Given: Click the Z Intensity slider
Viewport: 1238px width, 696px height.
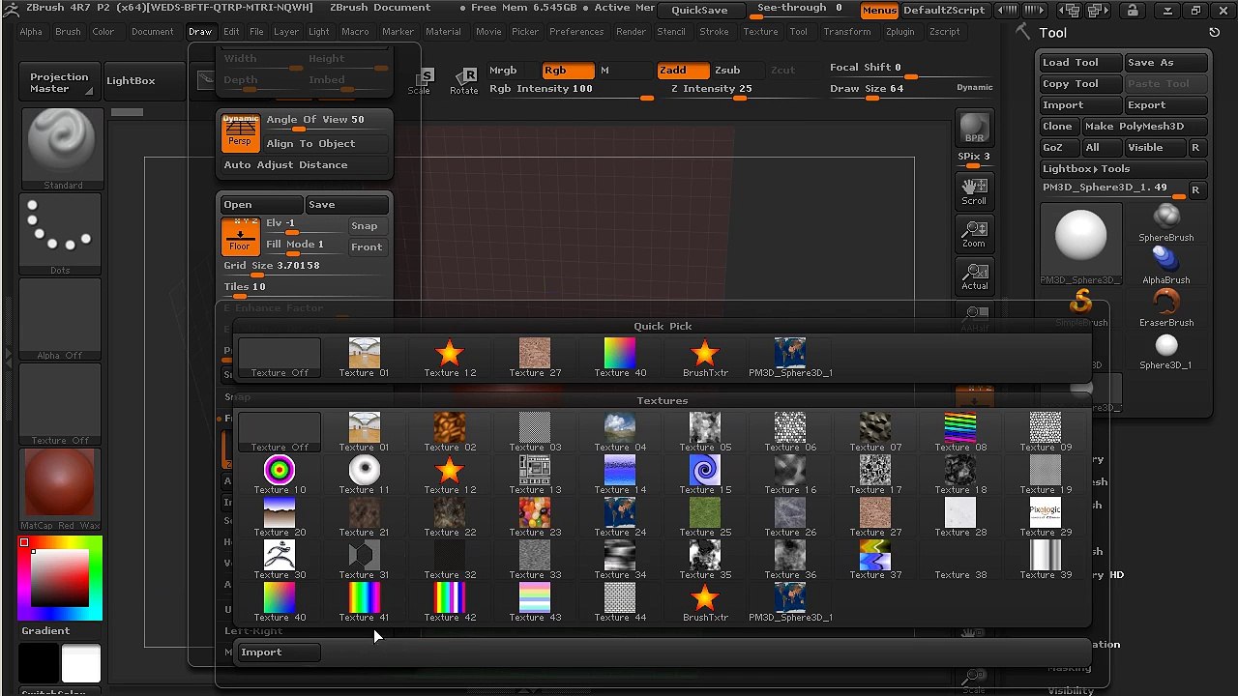Looking at the screenshot, I should (711, 89).
